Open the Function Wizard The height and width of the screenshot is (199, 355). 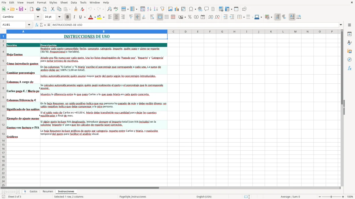(x=37, y=25)
